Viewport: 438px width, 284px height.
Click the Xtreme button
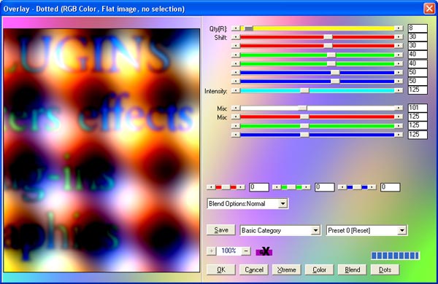click(x=287, y=269)
